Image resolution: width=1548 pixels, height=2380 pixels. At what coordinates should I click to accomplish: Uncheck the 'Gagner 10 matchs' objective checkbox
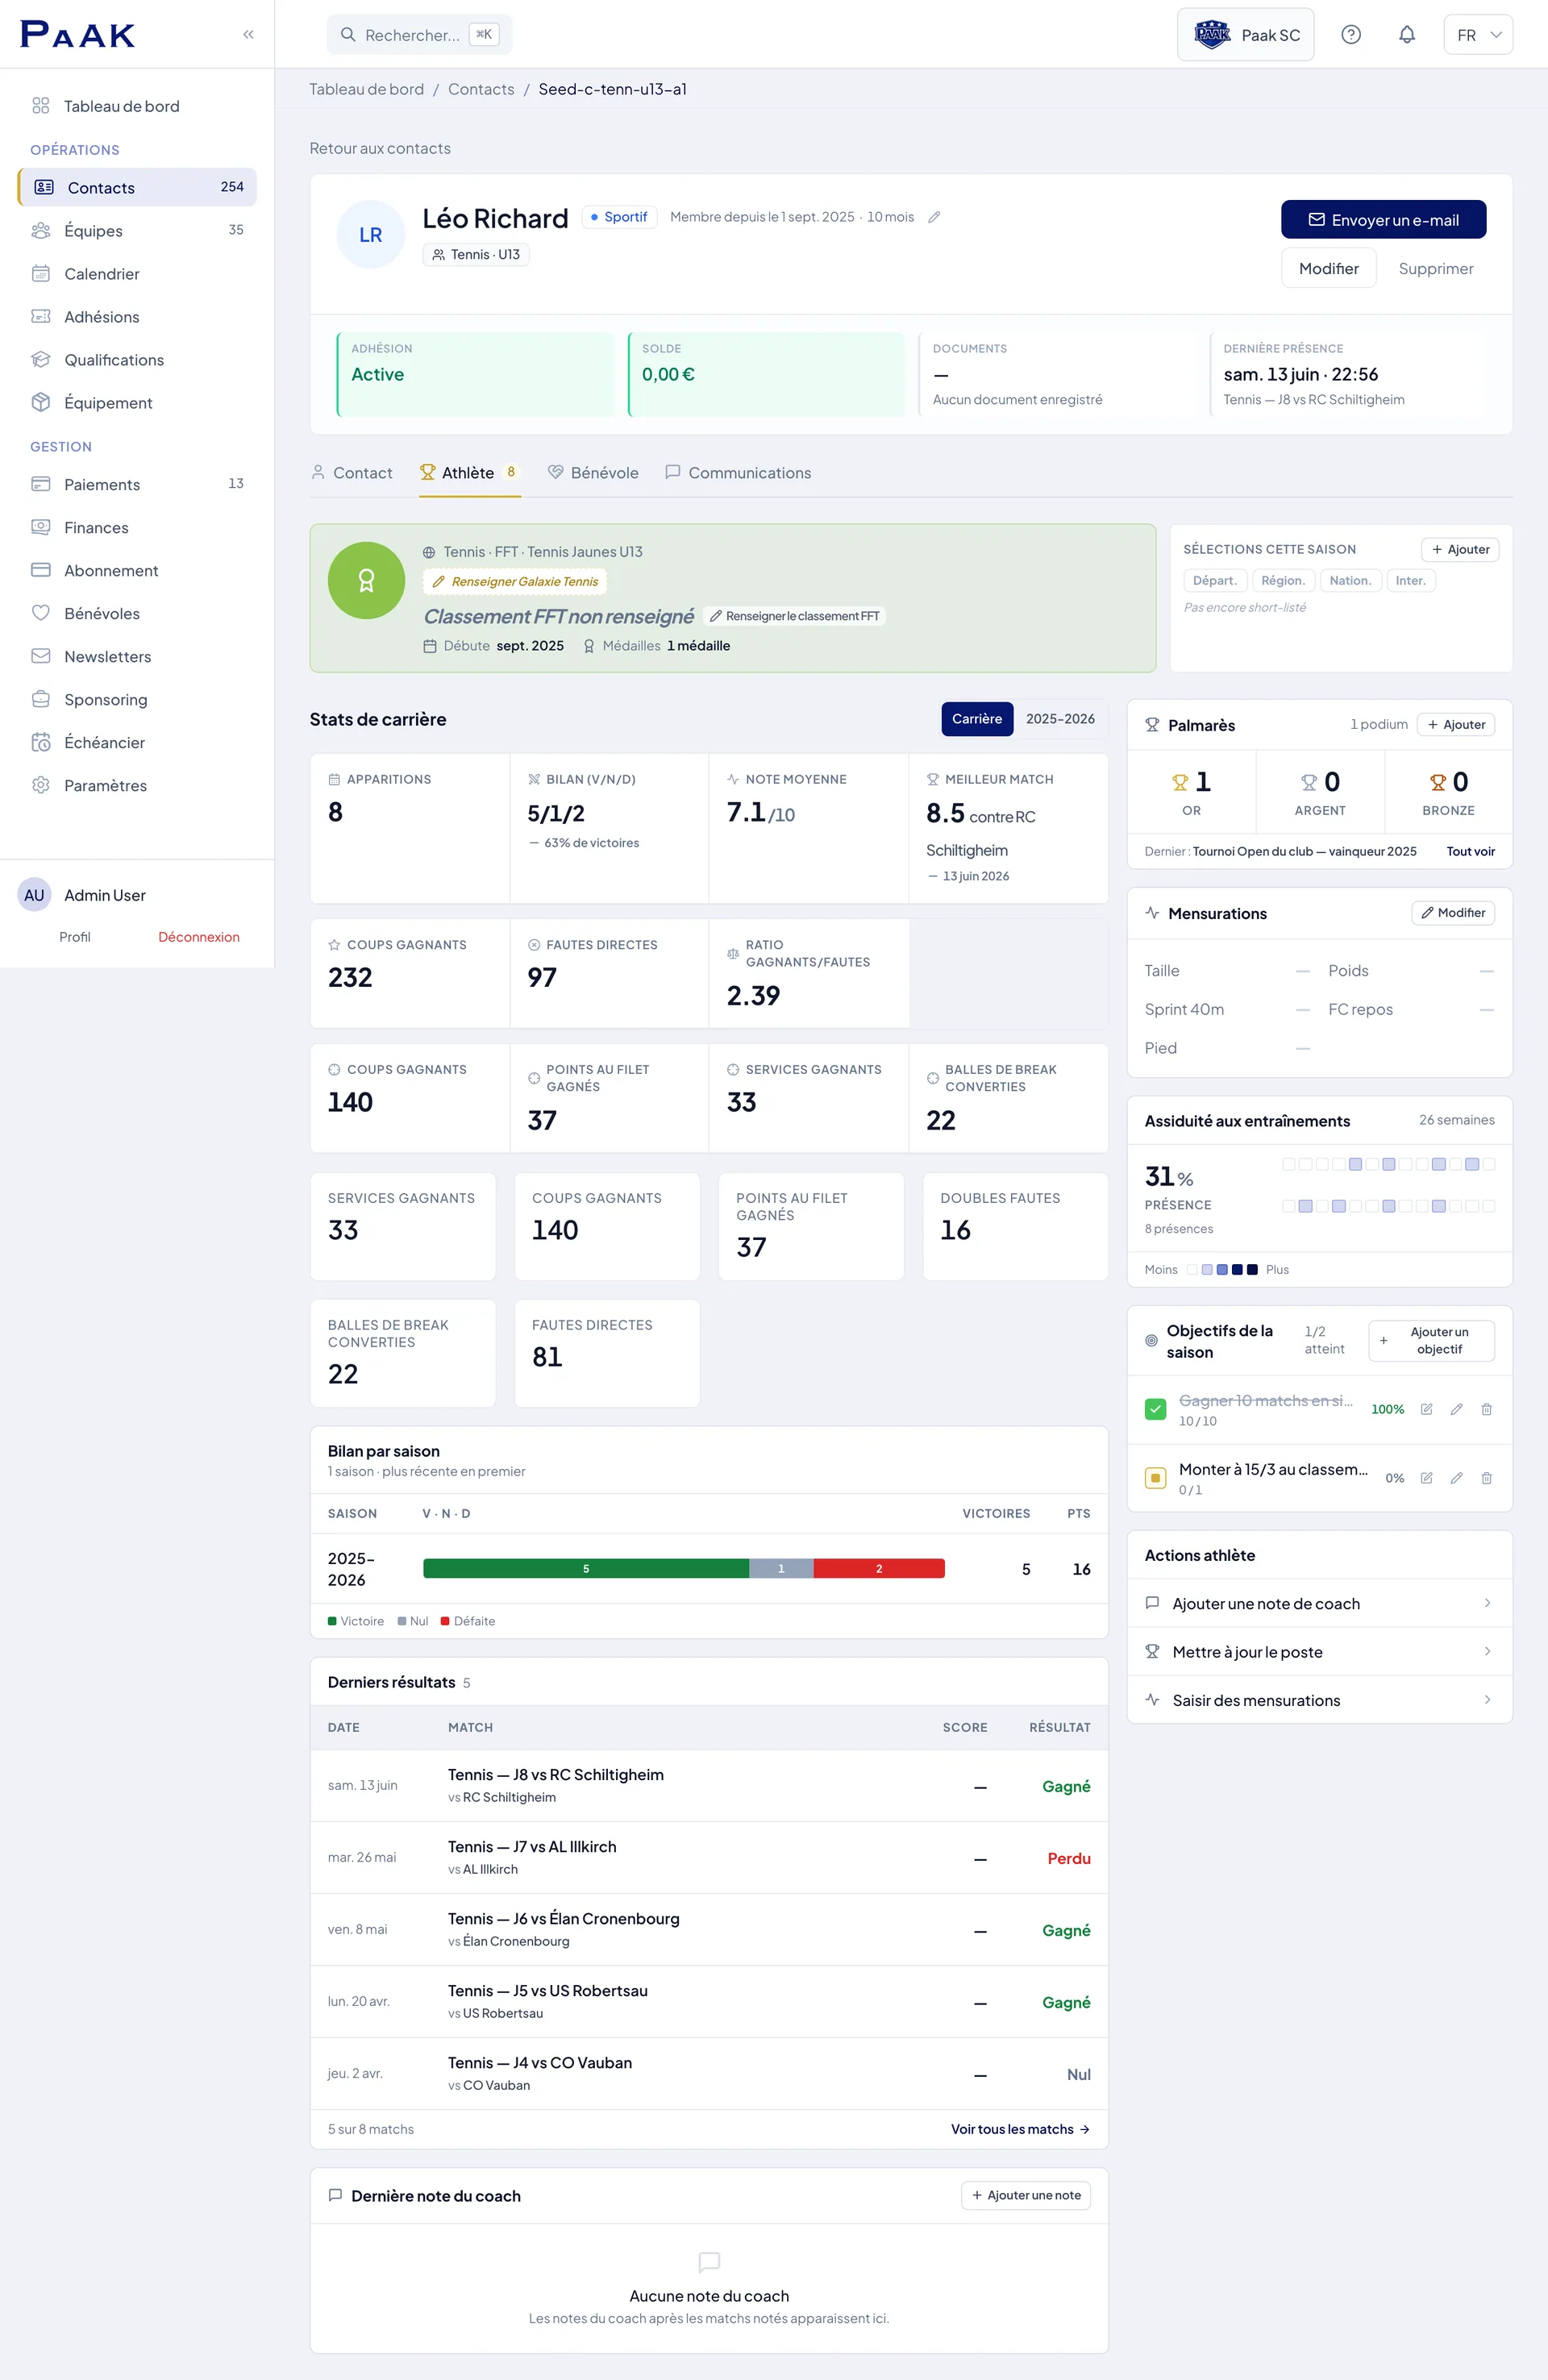click(x=1155, y=1409)
